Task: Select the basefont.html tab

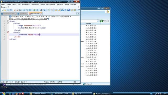Action: (35, 14)
